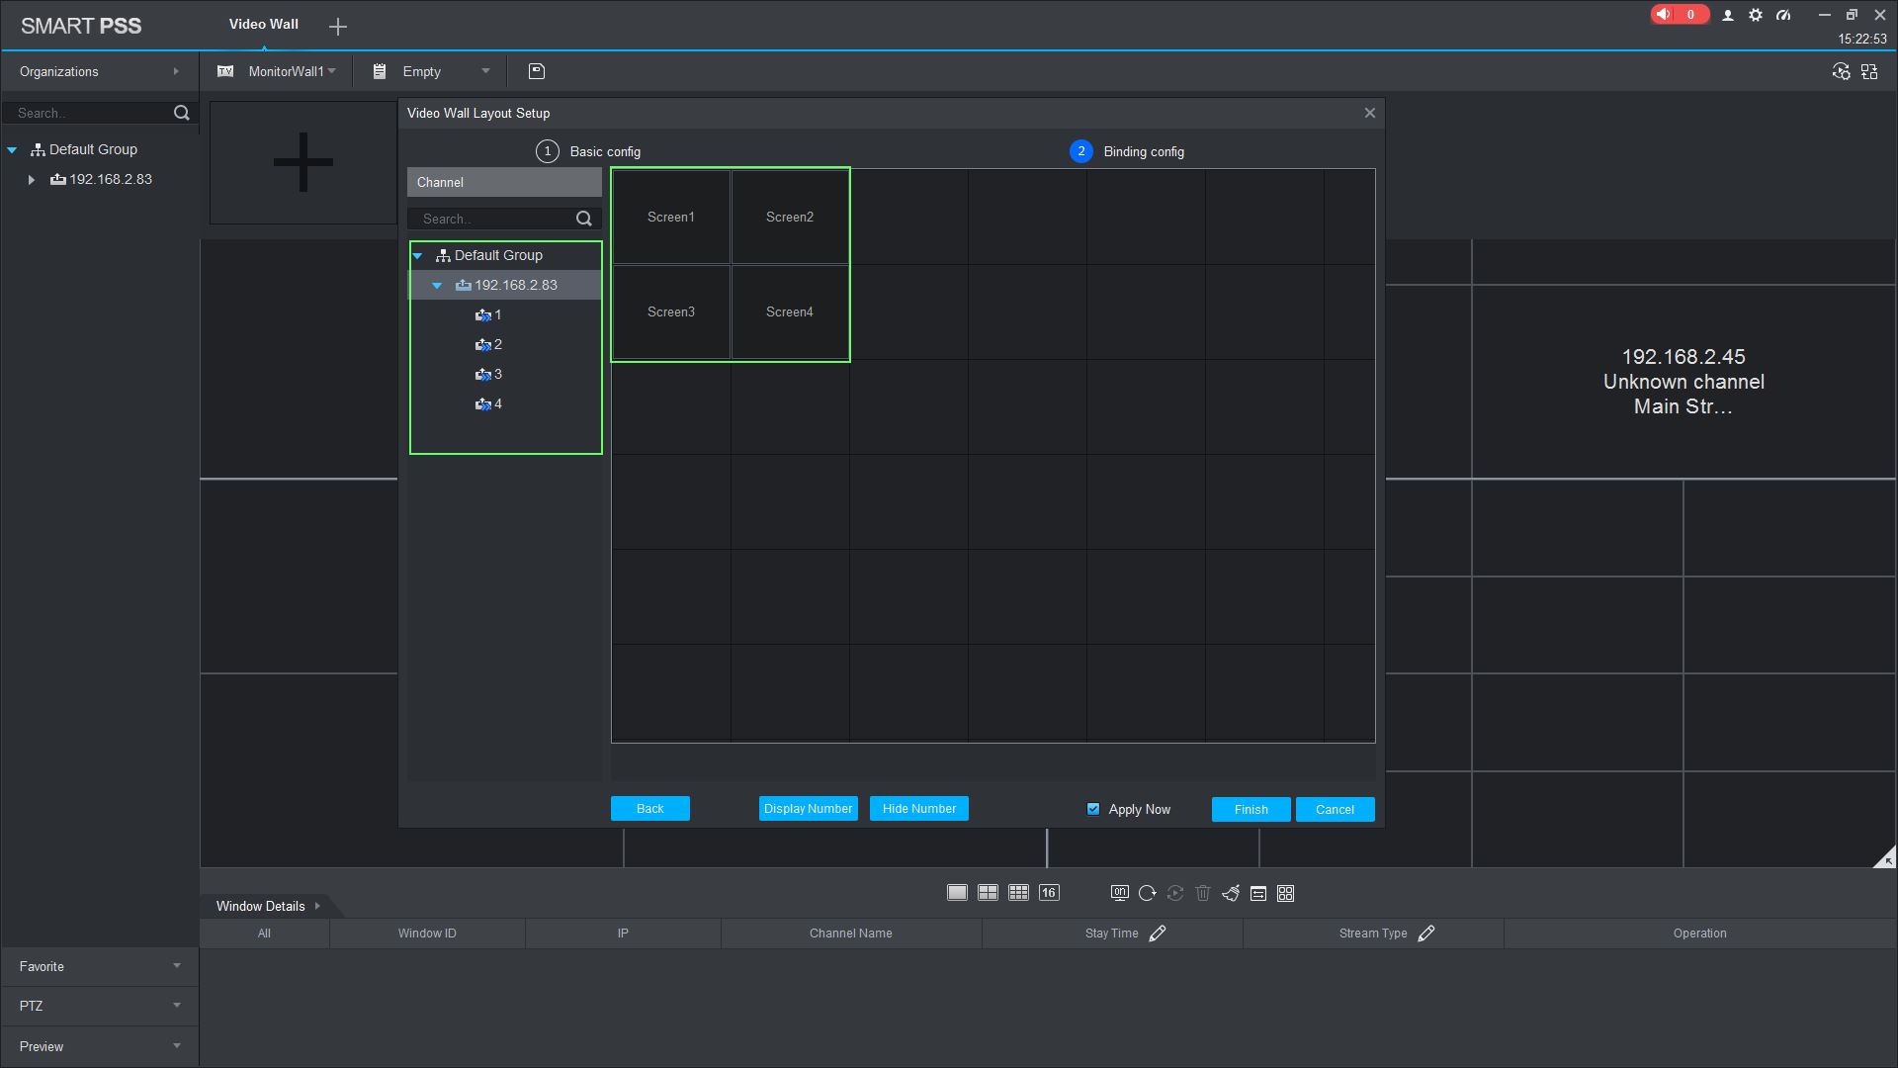Image resolution: width=1898 pixels, height=1068 pixels.
Task: Click the Channel search field
Action: click(x=494, y=219)
